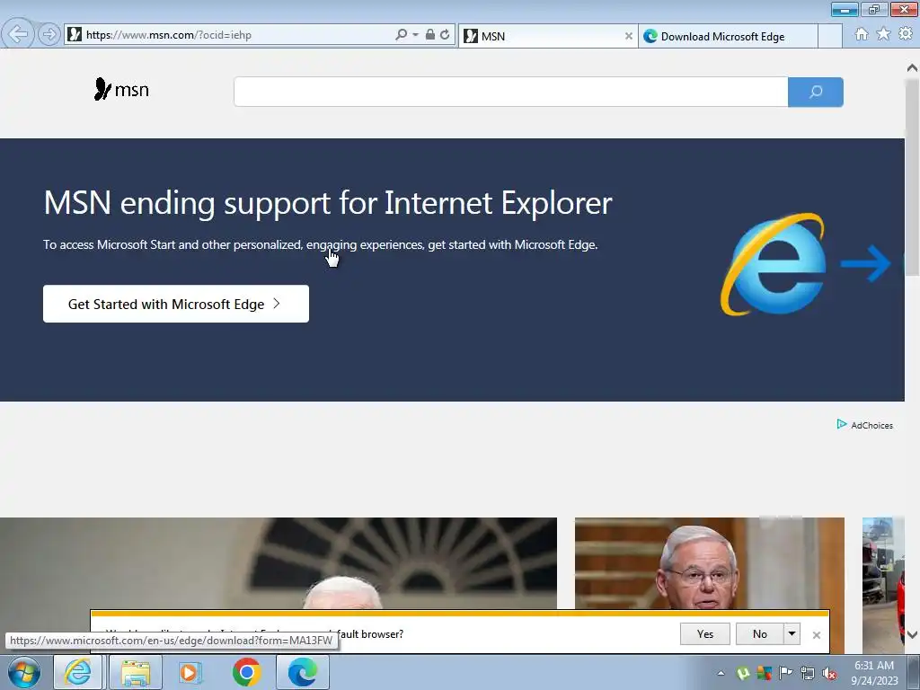The height and width of the screenshot is (690, 920).
Task: Click the network tray icon
Action: (808, 673)
